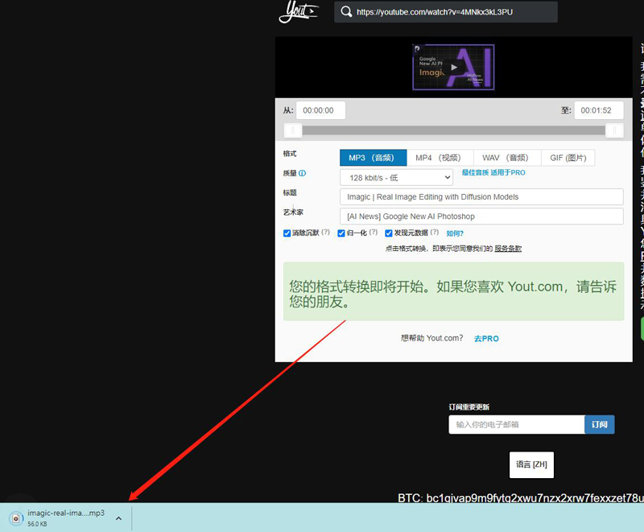
Task: Click the start time field 00:00:00
Action: pos(320,110)
